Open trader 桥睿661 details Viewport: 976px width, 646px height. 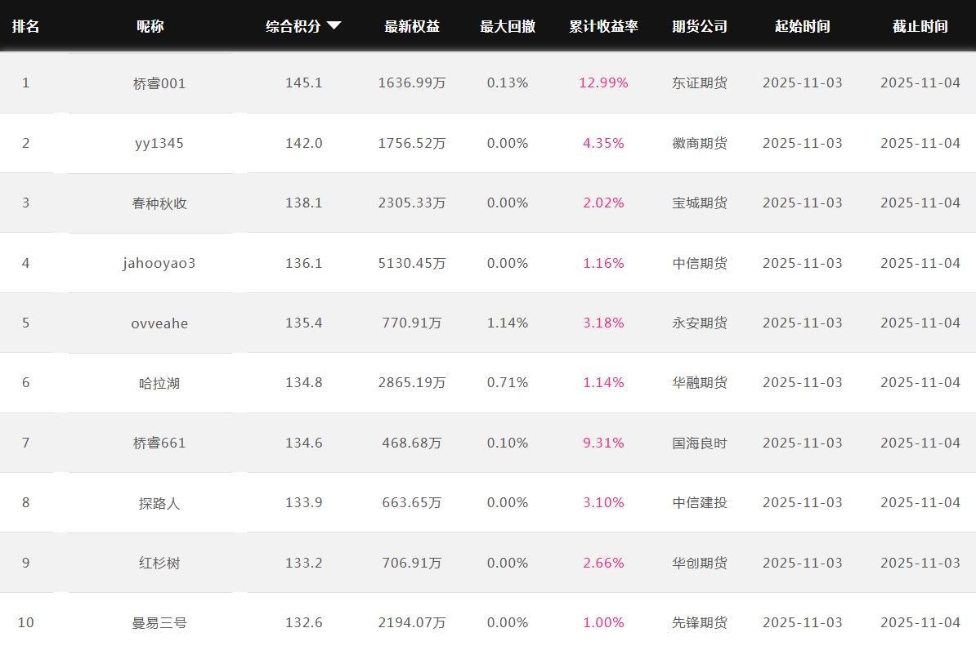pos(159,443)
